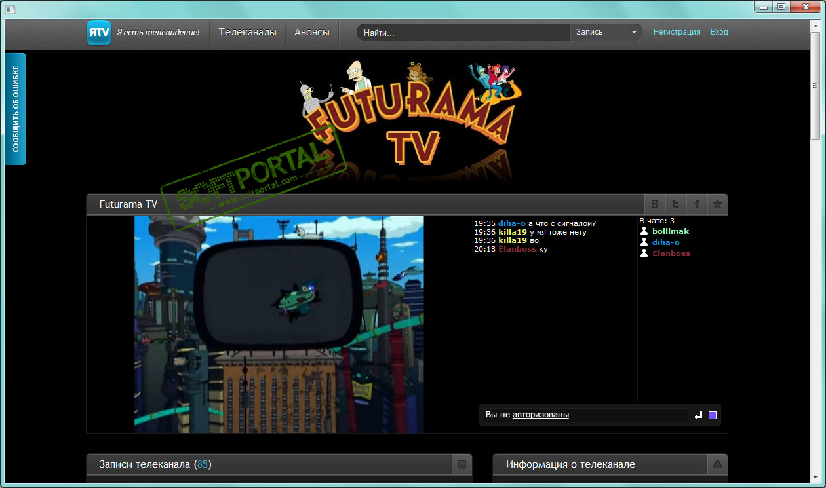Click the Сообщить об ошибке side tab

(x=16, y=109)
